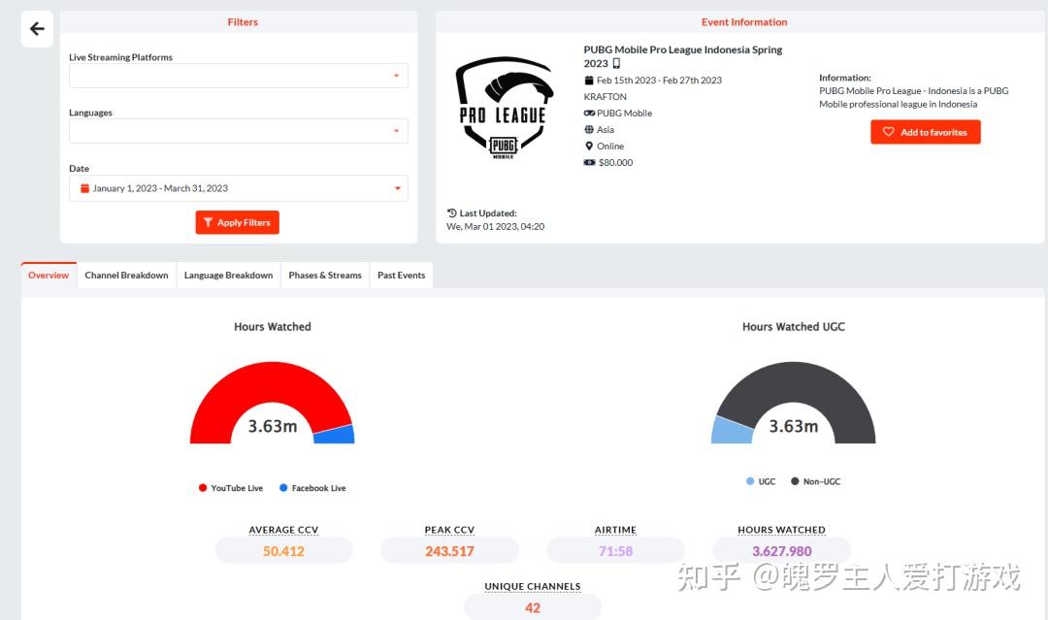The image size is (1048, 620).
Task: Click AIRTIME label
Action: 615,530
